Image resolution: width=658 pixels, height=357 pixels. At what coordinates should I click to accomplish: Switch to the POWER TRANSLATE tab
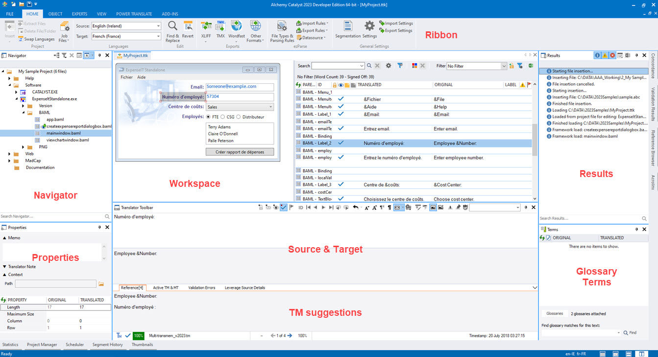click(x=134, y=14)
